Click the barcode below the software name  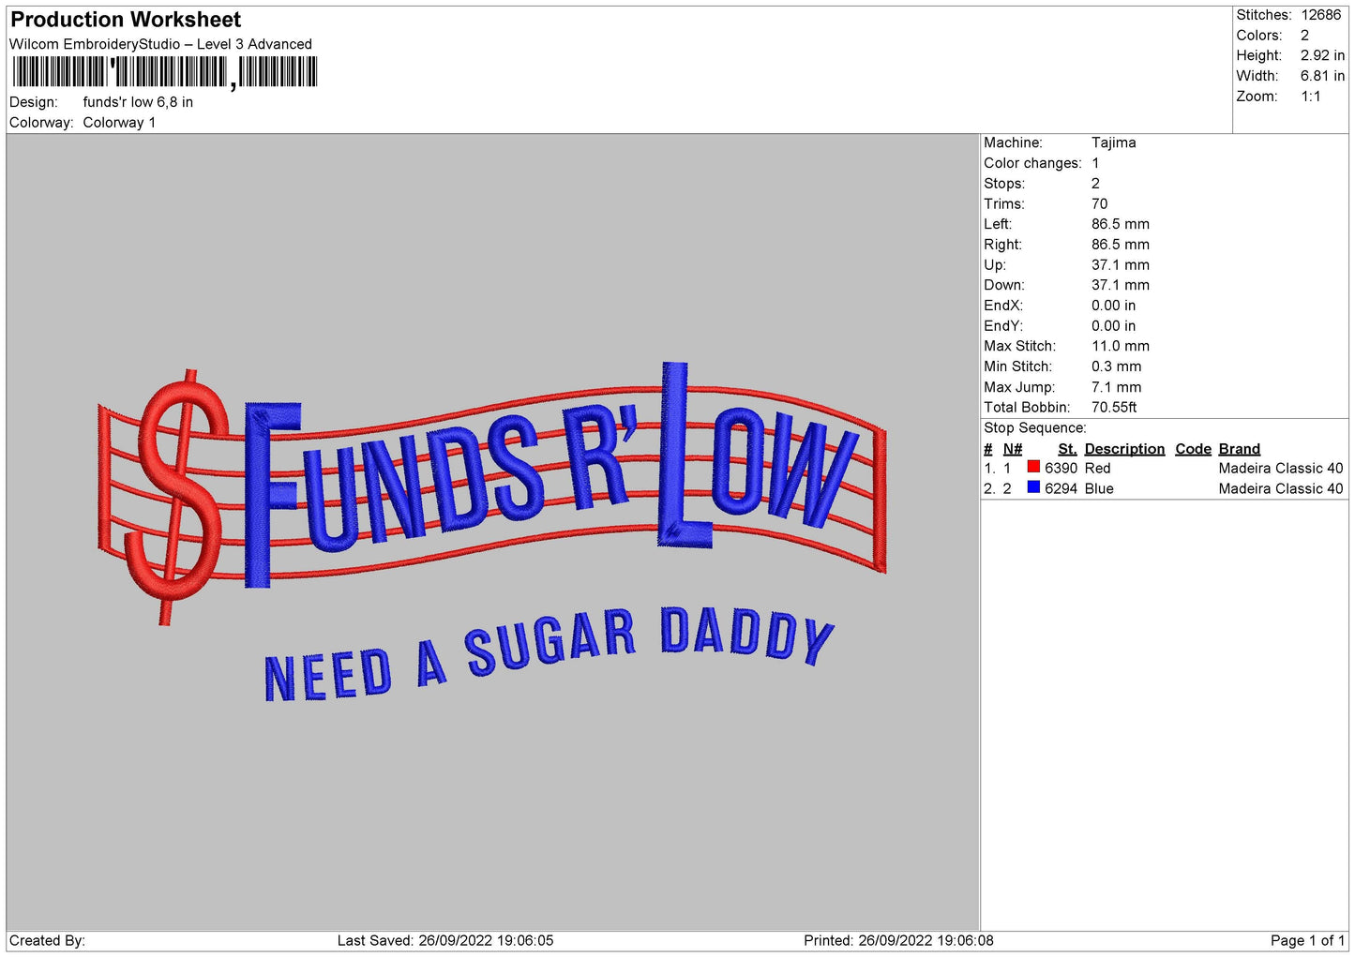(165, 72)
